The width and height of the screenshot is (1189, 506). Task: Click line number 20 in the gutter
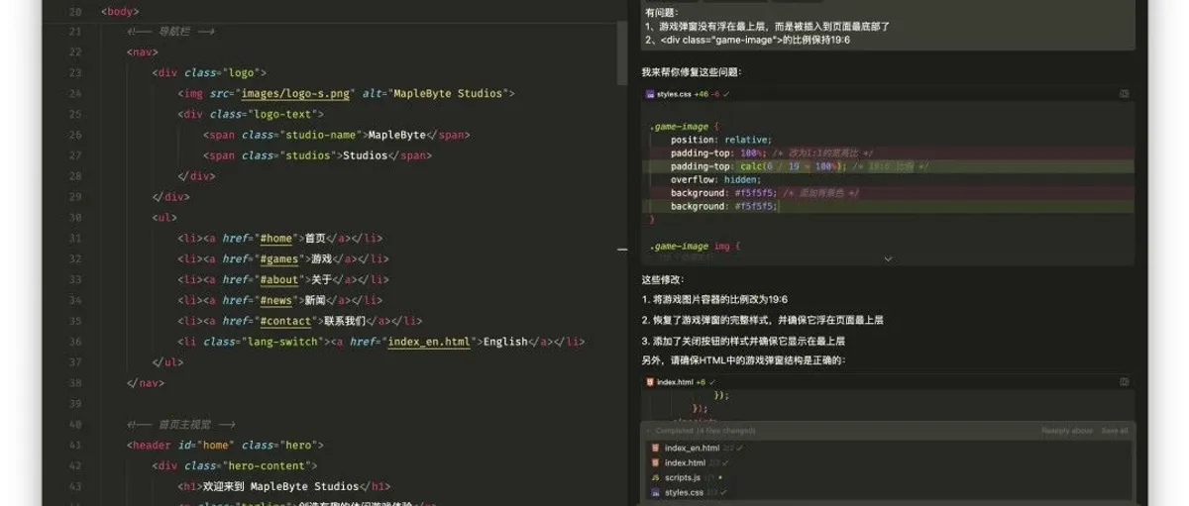coord(75,12)
